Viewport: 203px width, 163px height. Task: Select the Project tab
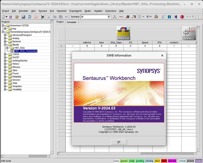coord(60,22)
